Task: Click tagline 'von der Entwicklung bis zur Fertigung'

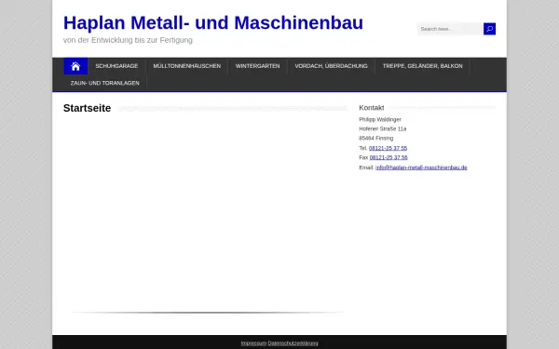Action: pyautogui.click(x=128, y=40)
